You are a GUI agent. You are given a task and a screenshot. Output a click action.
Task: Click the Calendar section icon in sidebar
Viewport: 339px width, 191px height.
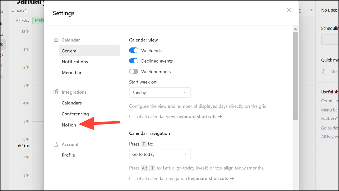(x=56, y=40)
